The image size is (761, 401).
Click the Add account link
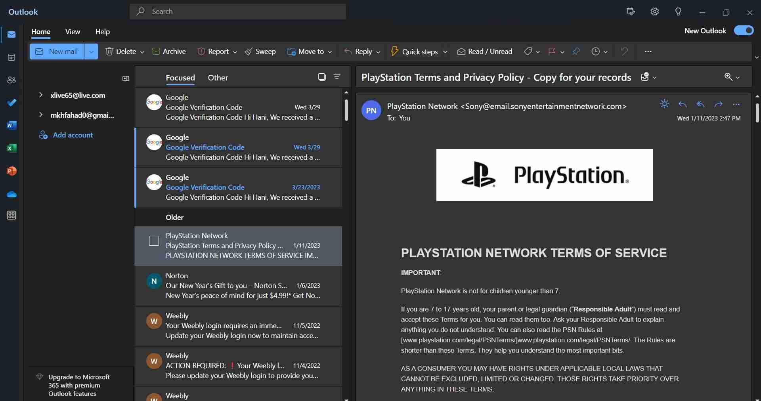point(73,135)
